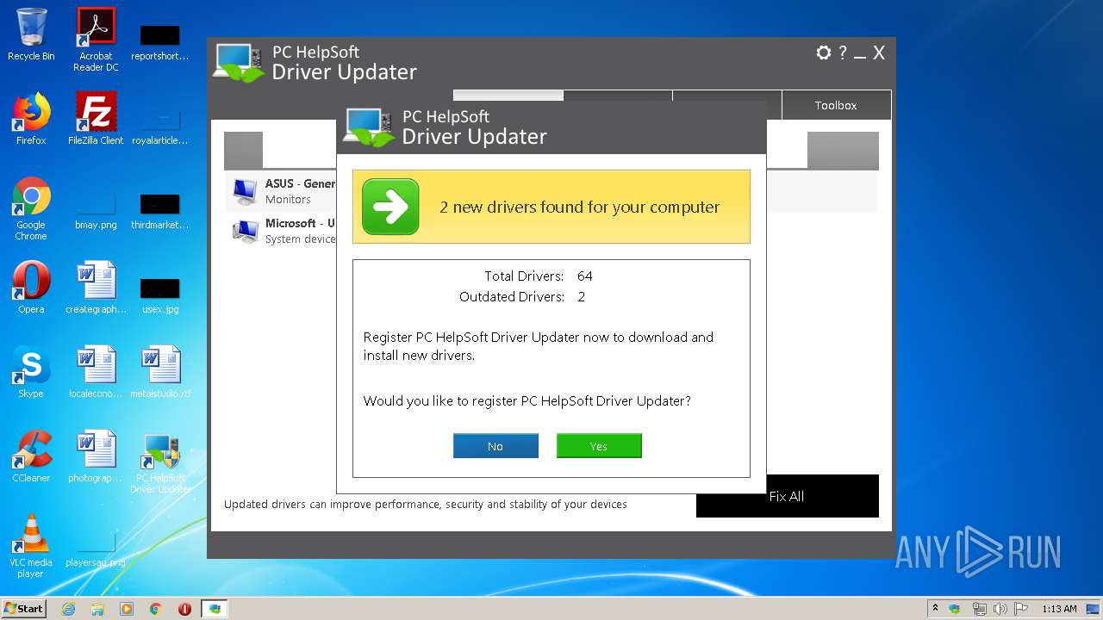Open the Action Center flag icon
1103x620 pixels.
1021,609
